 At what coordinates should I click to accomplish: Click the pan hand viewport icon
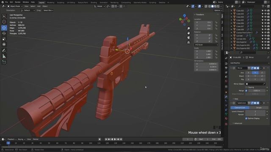[x=188, y=33]
